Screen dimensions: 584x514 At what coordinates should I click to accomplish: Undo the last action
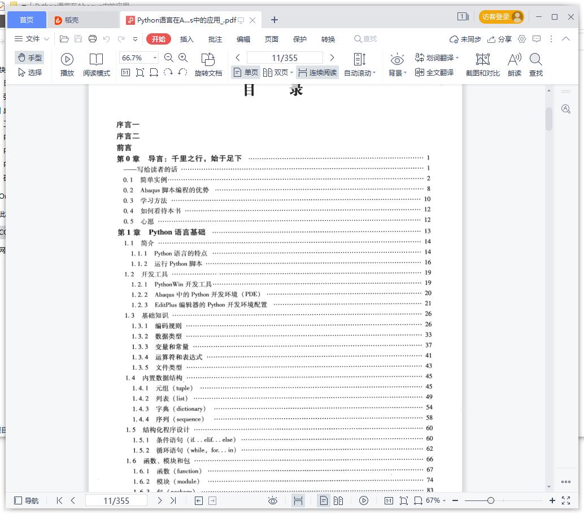[107, 39]
